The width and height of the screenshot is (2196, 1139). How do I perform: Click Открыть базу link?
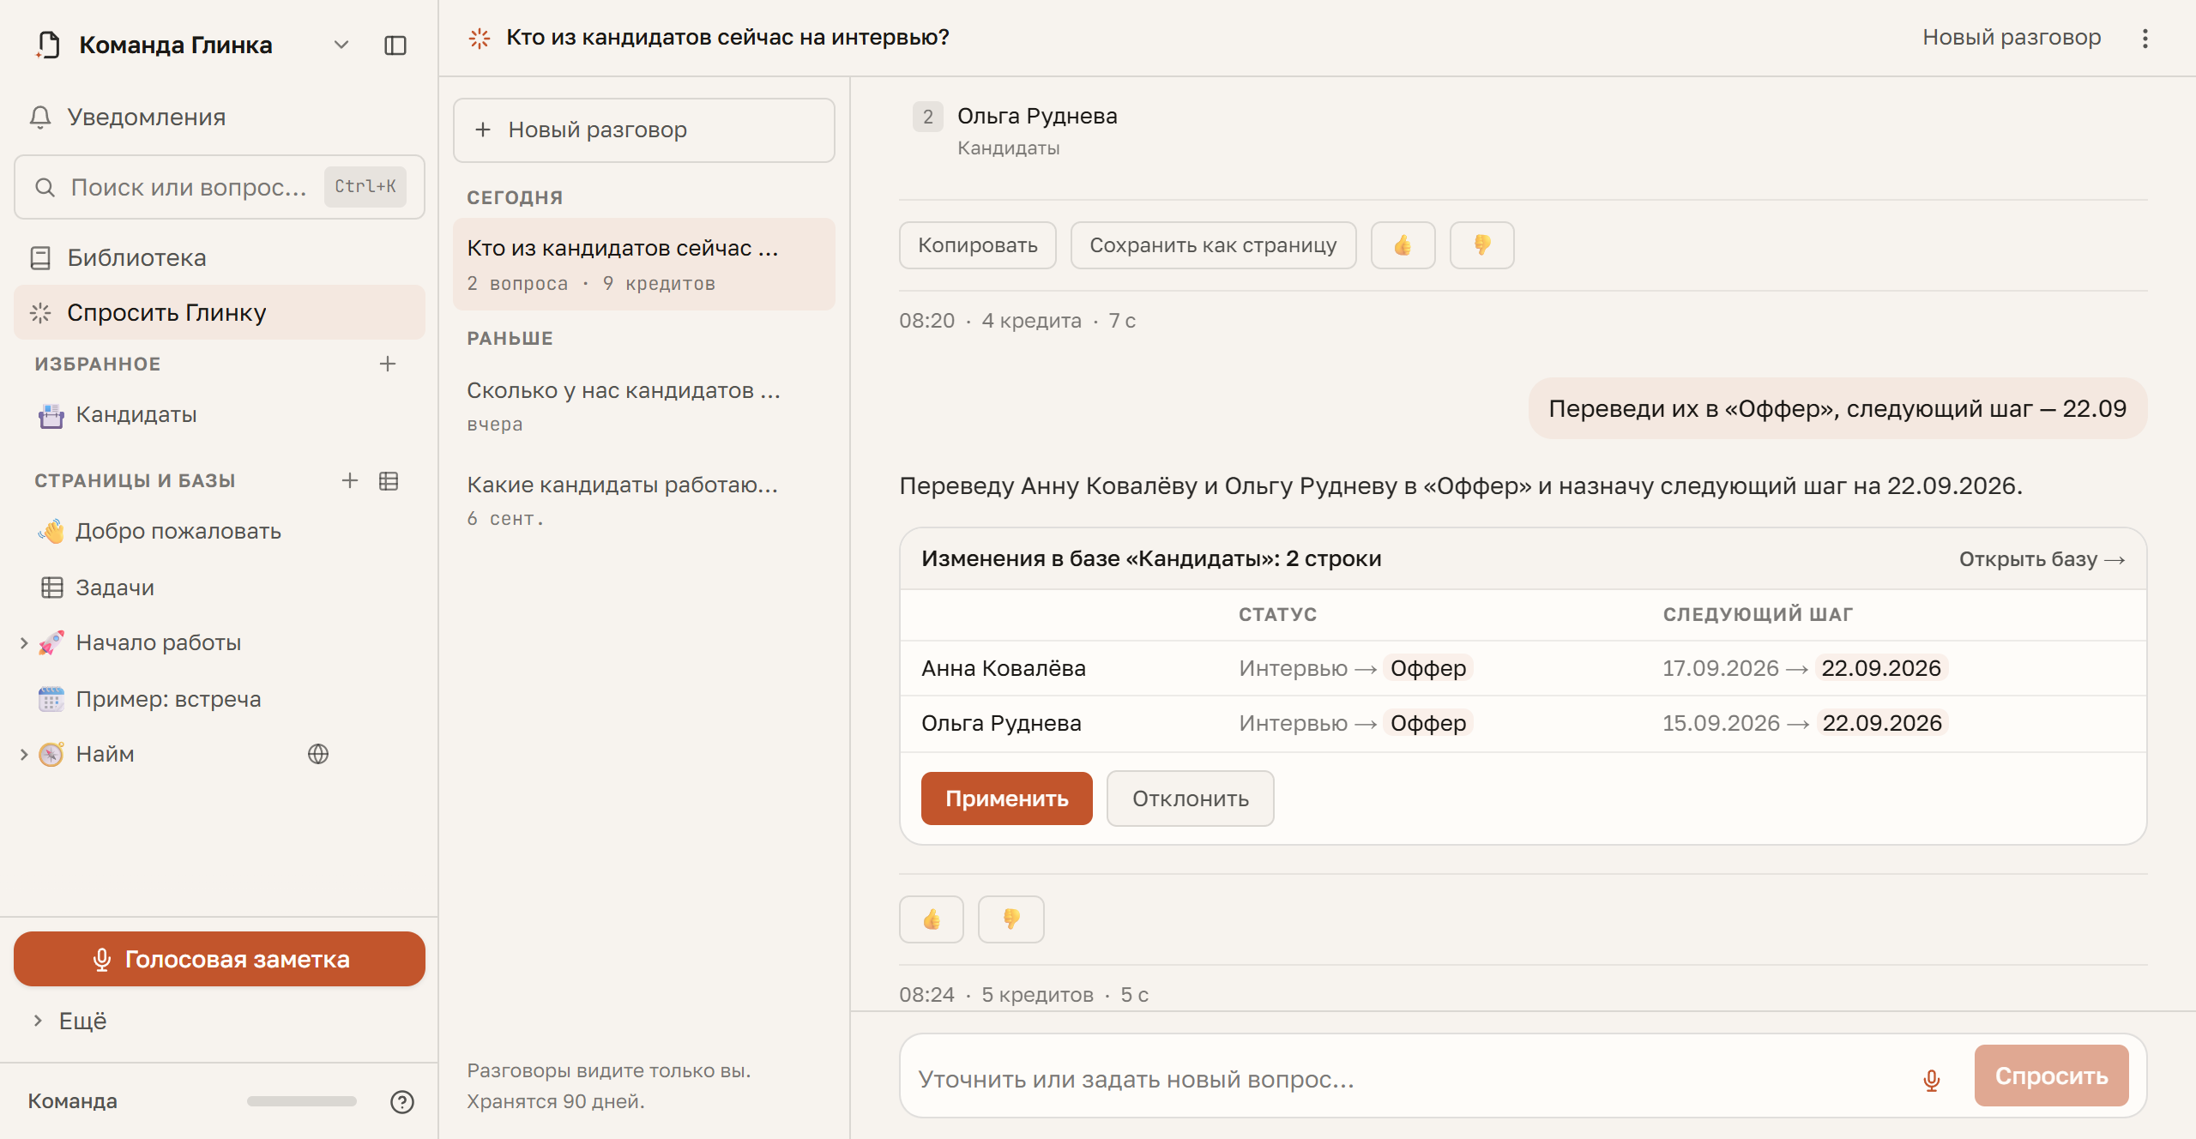point(2042,559)
